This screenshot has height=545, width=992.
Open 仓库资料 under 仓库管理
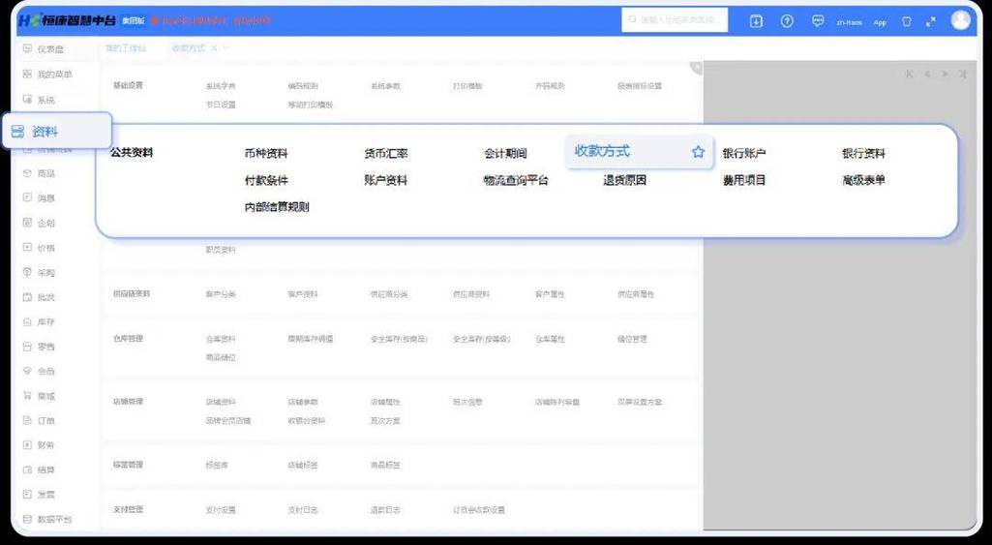[x=221, y=339]
